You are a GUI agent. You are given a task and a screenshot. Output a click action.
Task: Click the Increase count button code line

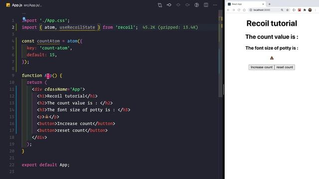[76, 124]
